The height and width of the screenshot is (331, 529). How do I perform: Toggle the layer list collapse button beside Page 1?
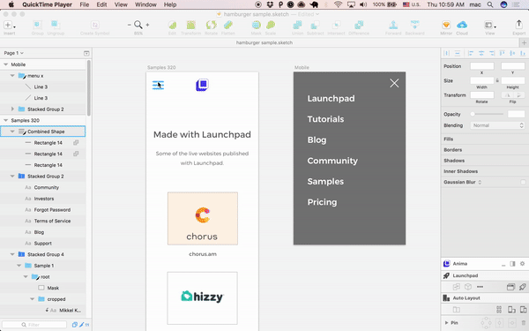(x=86, y=53)
